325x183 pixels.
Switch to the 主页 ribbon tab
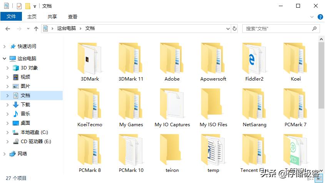[32, 16]
